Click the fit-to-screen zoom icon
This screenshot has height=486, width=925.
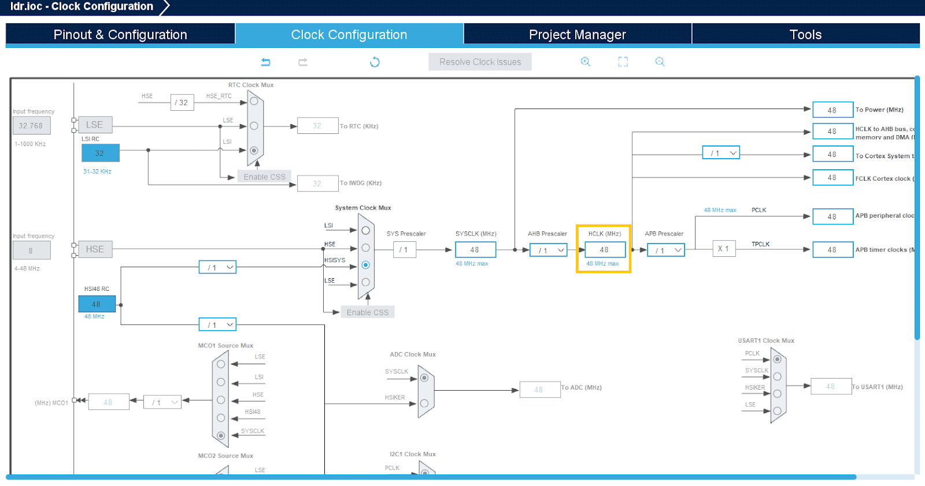click(623, 62)
